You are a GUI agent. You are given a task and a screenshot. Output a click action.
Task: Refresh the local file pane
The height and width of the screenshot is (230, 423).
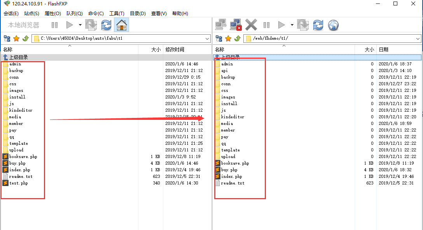[106, 25]
